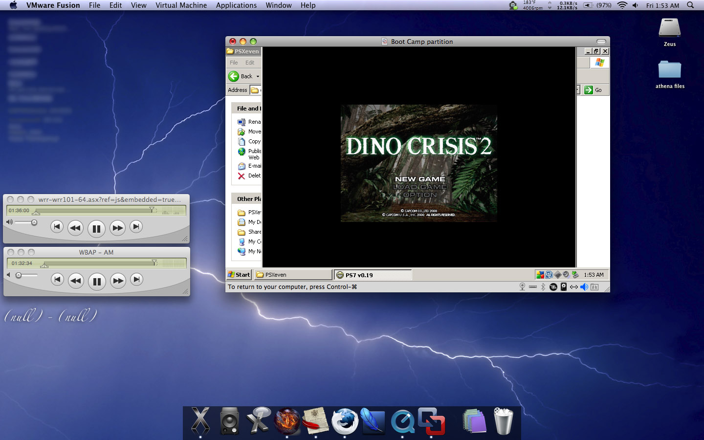Open the Finder X icon in the dock
The height and width of the screenshot is (440, 704).
[x=200, y=420]
